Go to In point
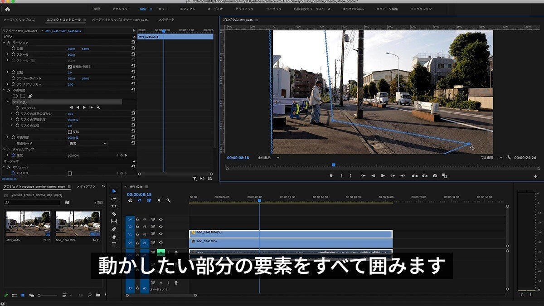Image resolution: width=544 pixels, height=306 pixels. [x=363, y=175]
